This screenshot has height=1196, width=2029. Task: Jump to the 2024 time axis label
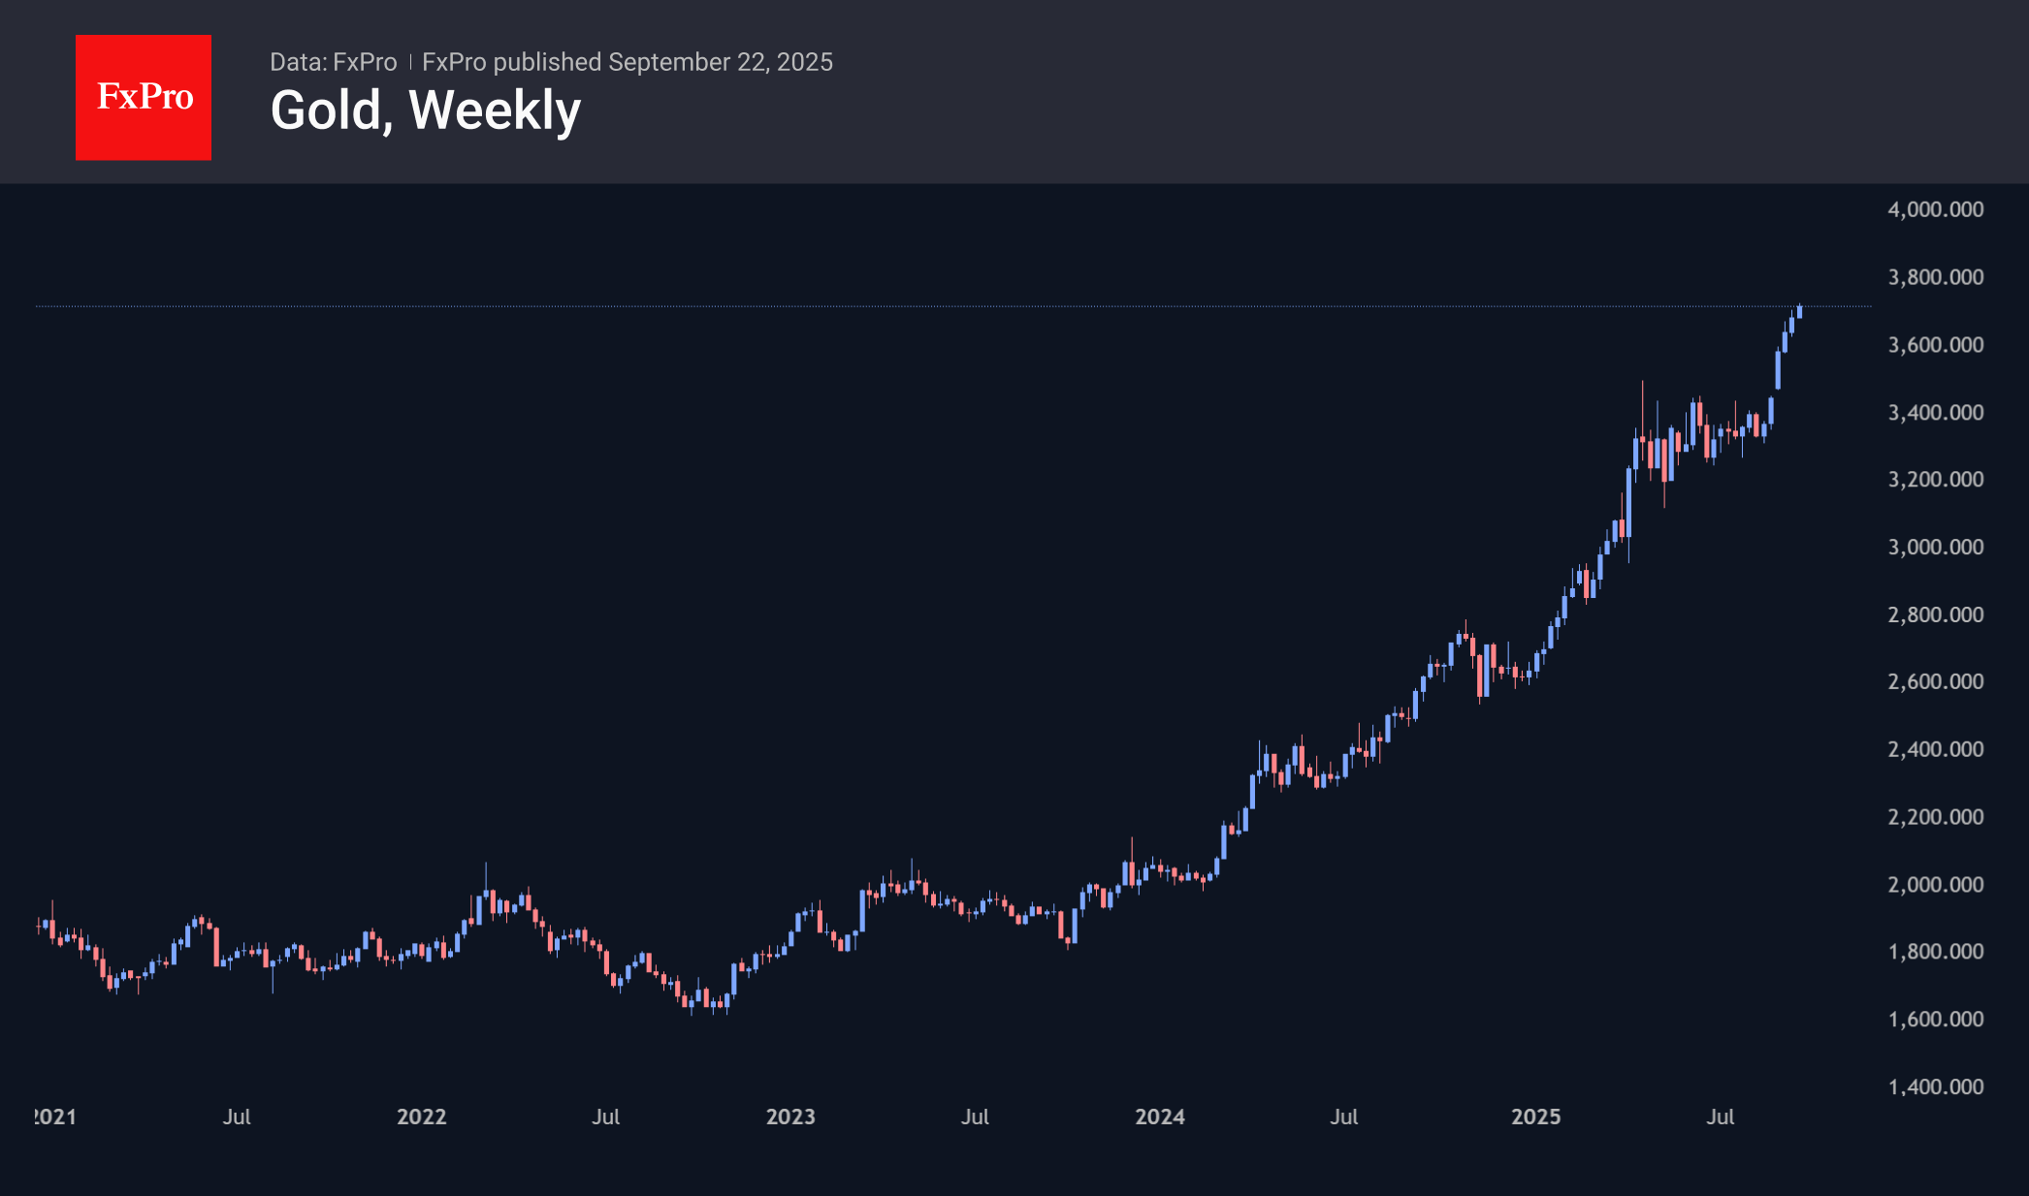pos(1160,1117)
